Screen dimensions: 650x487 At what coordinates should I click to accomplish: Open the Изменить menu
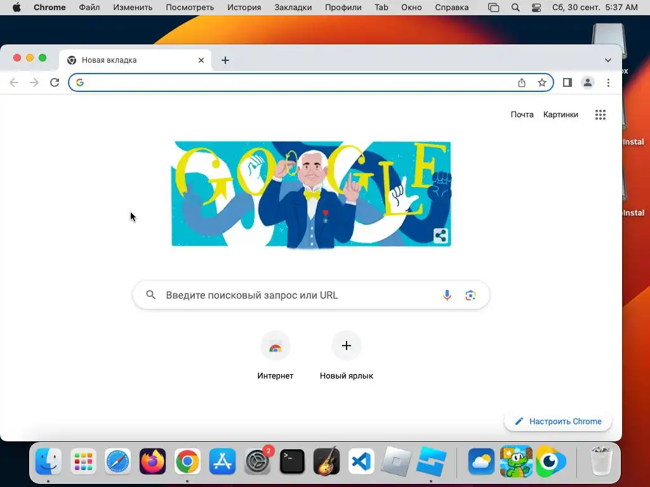click(133, 8)
